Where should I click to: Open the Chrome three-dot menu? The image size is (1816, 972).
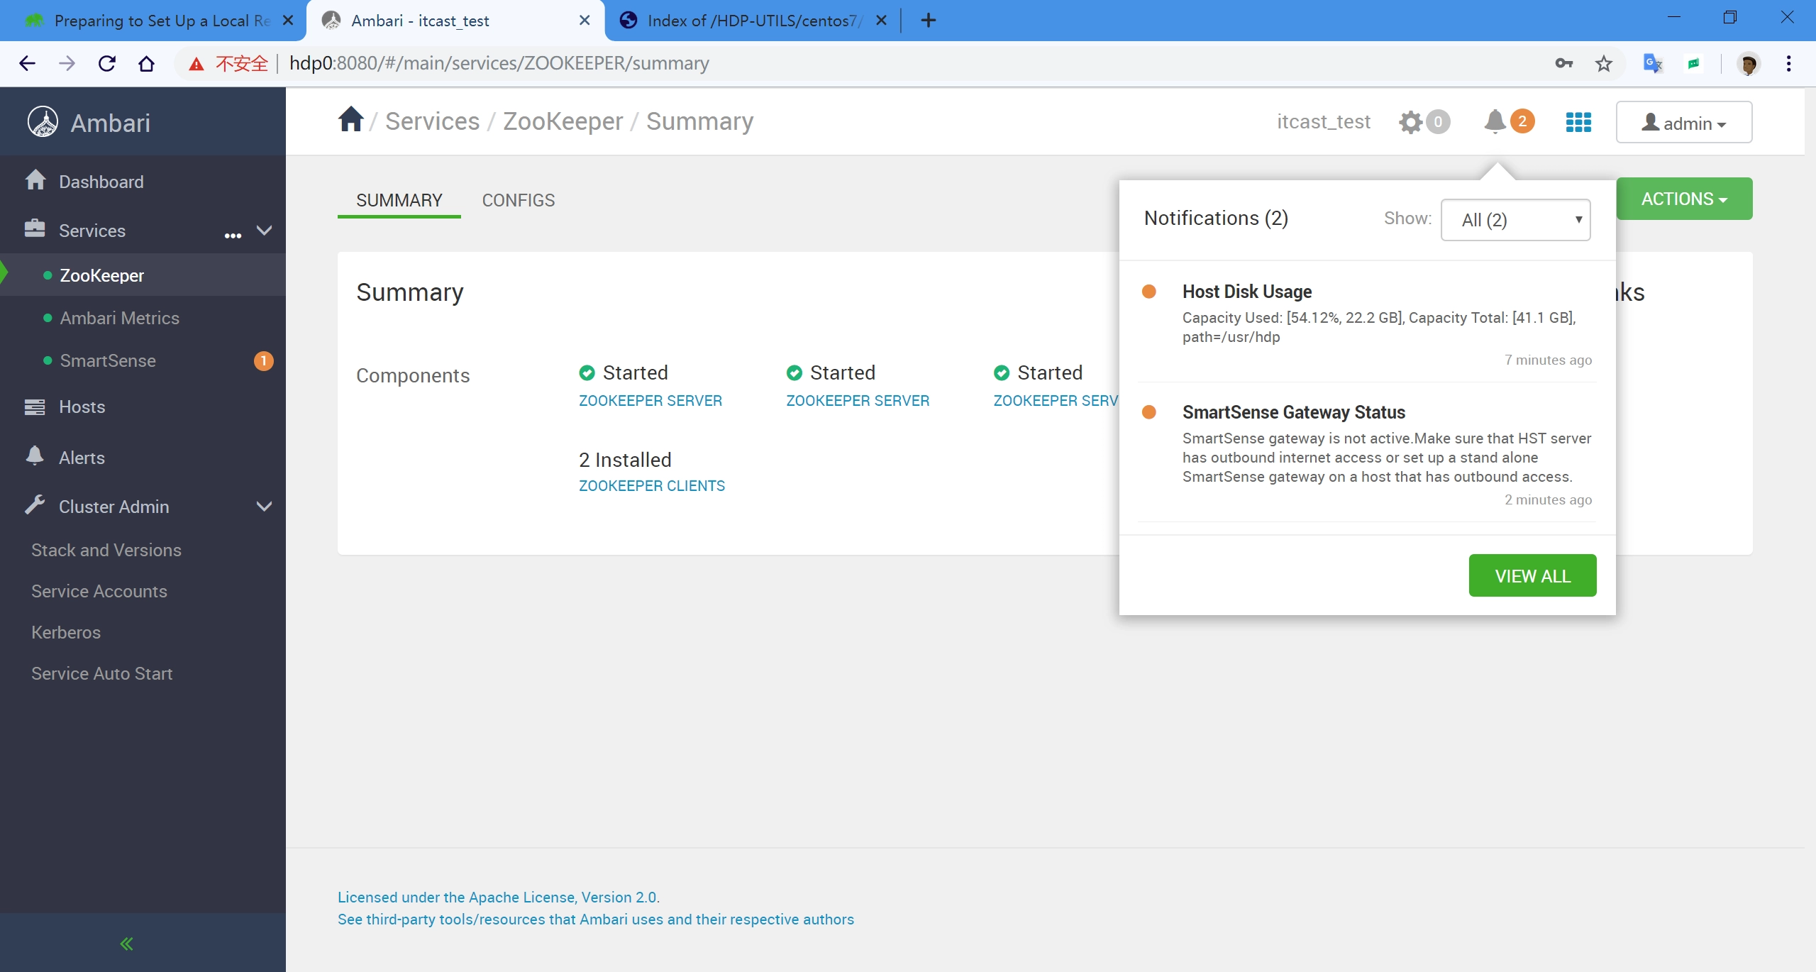pyautogui.click(x=1788, y=63)
